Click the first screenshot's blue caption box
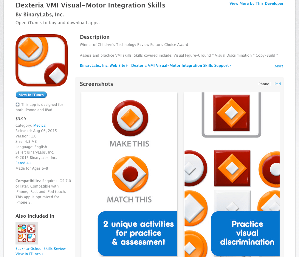The image size is (299, 257). pos(138,233)
